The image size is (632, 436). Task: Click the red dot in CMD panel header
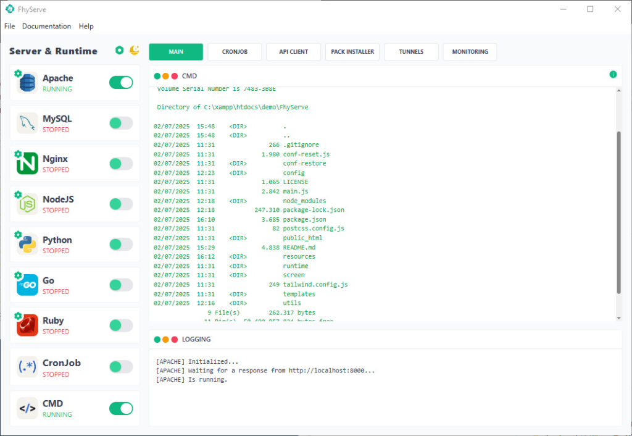175,76
